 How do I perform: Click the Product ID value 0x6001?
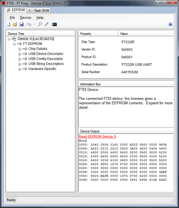[127, 57]
